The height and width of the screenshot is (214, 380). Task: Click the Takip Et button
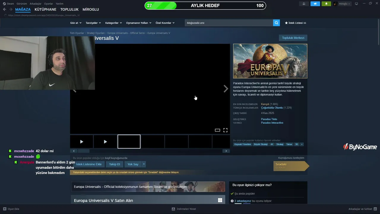click(115, 164)
